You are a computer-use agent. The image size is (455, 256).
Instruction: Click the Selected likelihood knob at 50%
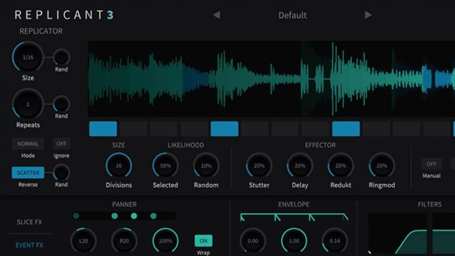pyautogui.click(x=165, y=165)
